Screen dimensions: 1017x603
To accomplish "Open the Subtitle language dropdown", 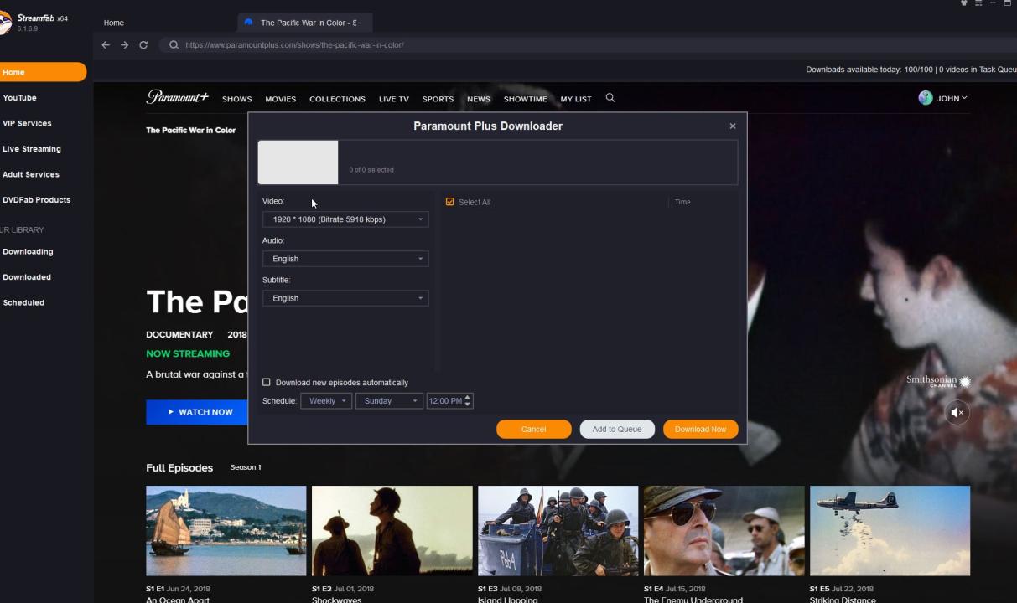I will pos(345,298).
